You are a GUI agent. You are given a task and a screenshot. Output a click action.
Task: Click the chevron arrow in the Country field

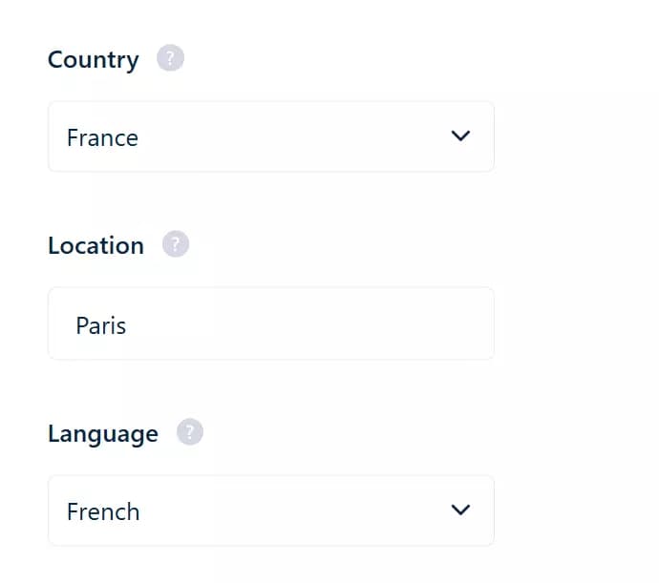click(x=460, y=136)
